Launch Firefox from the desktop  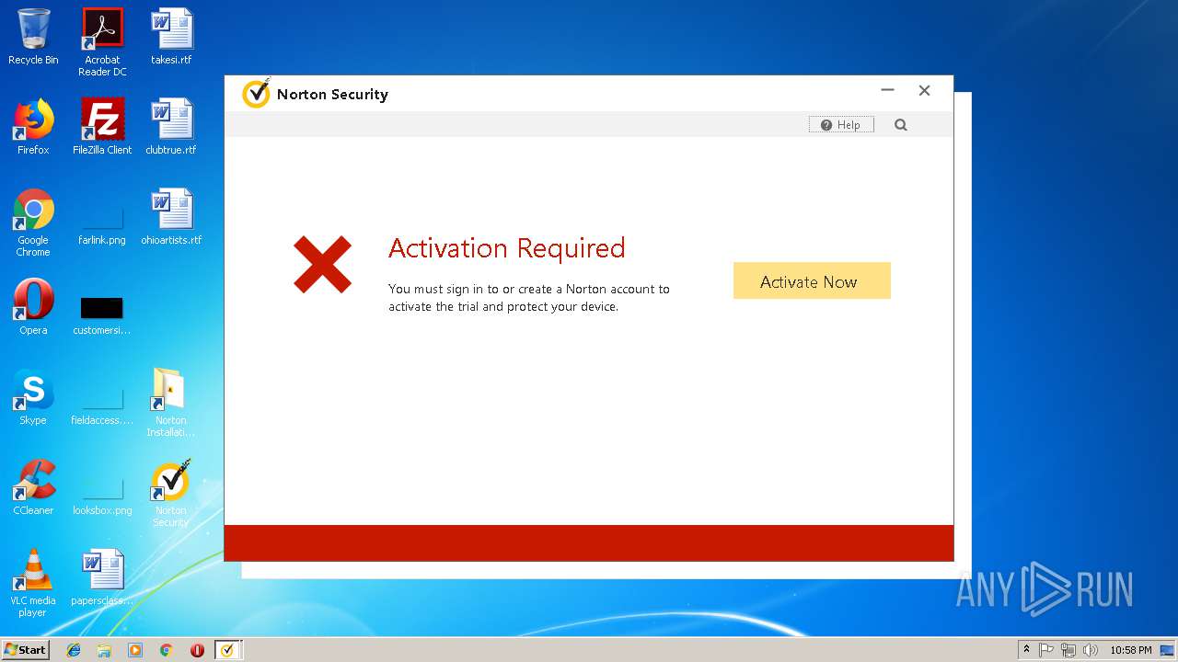point(33,127)
